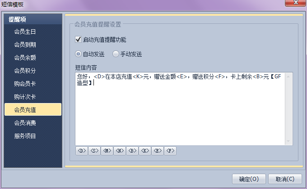This screenshot has height=189, width=307.
Task: Click the text area scrollbar down arrow
Action: 288,141
